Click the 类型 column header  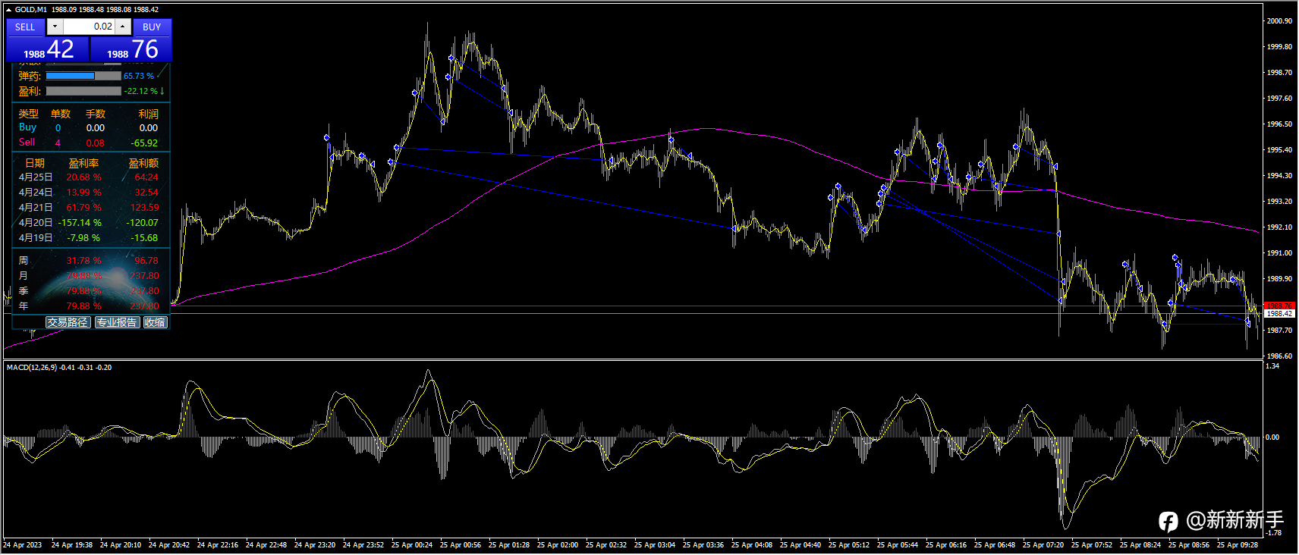click(x=29, y=114)
